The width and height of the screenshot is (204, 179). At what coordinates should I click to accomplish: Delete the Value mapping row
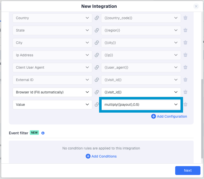click(x=185, y=105)
